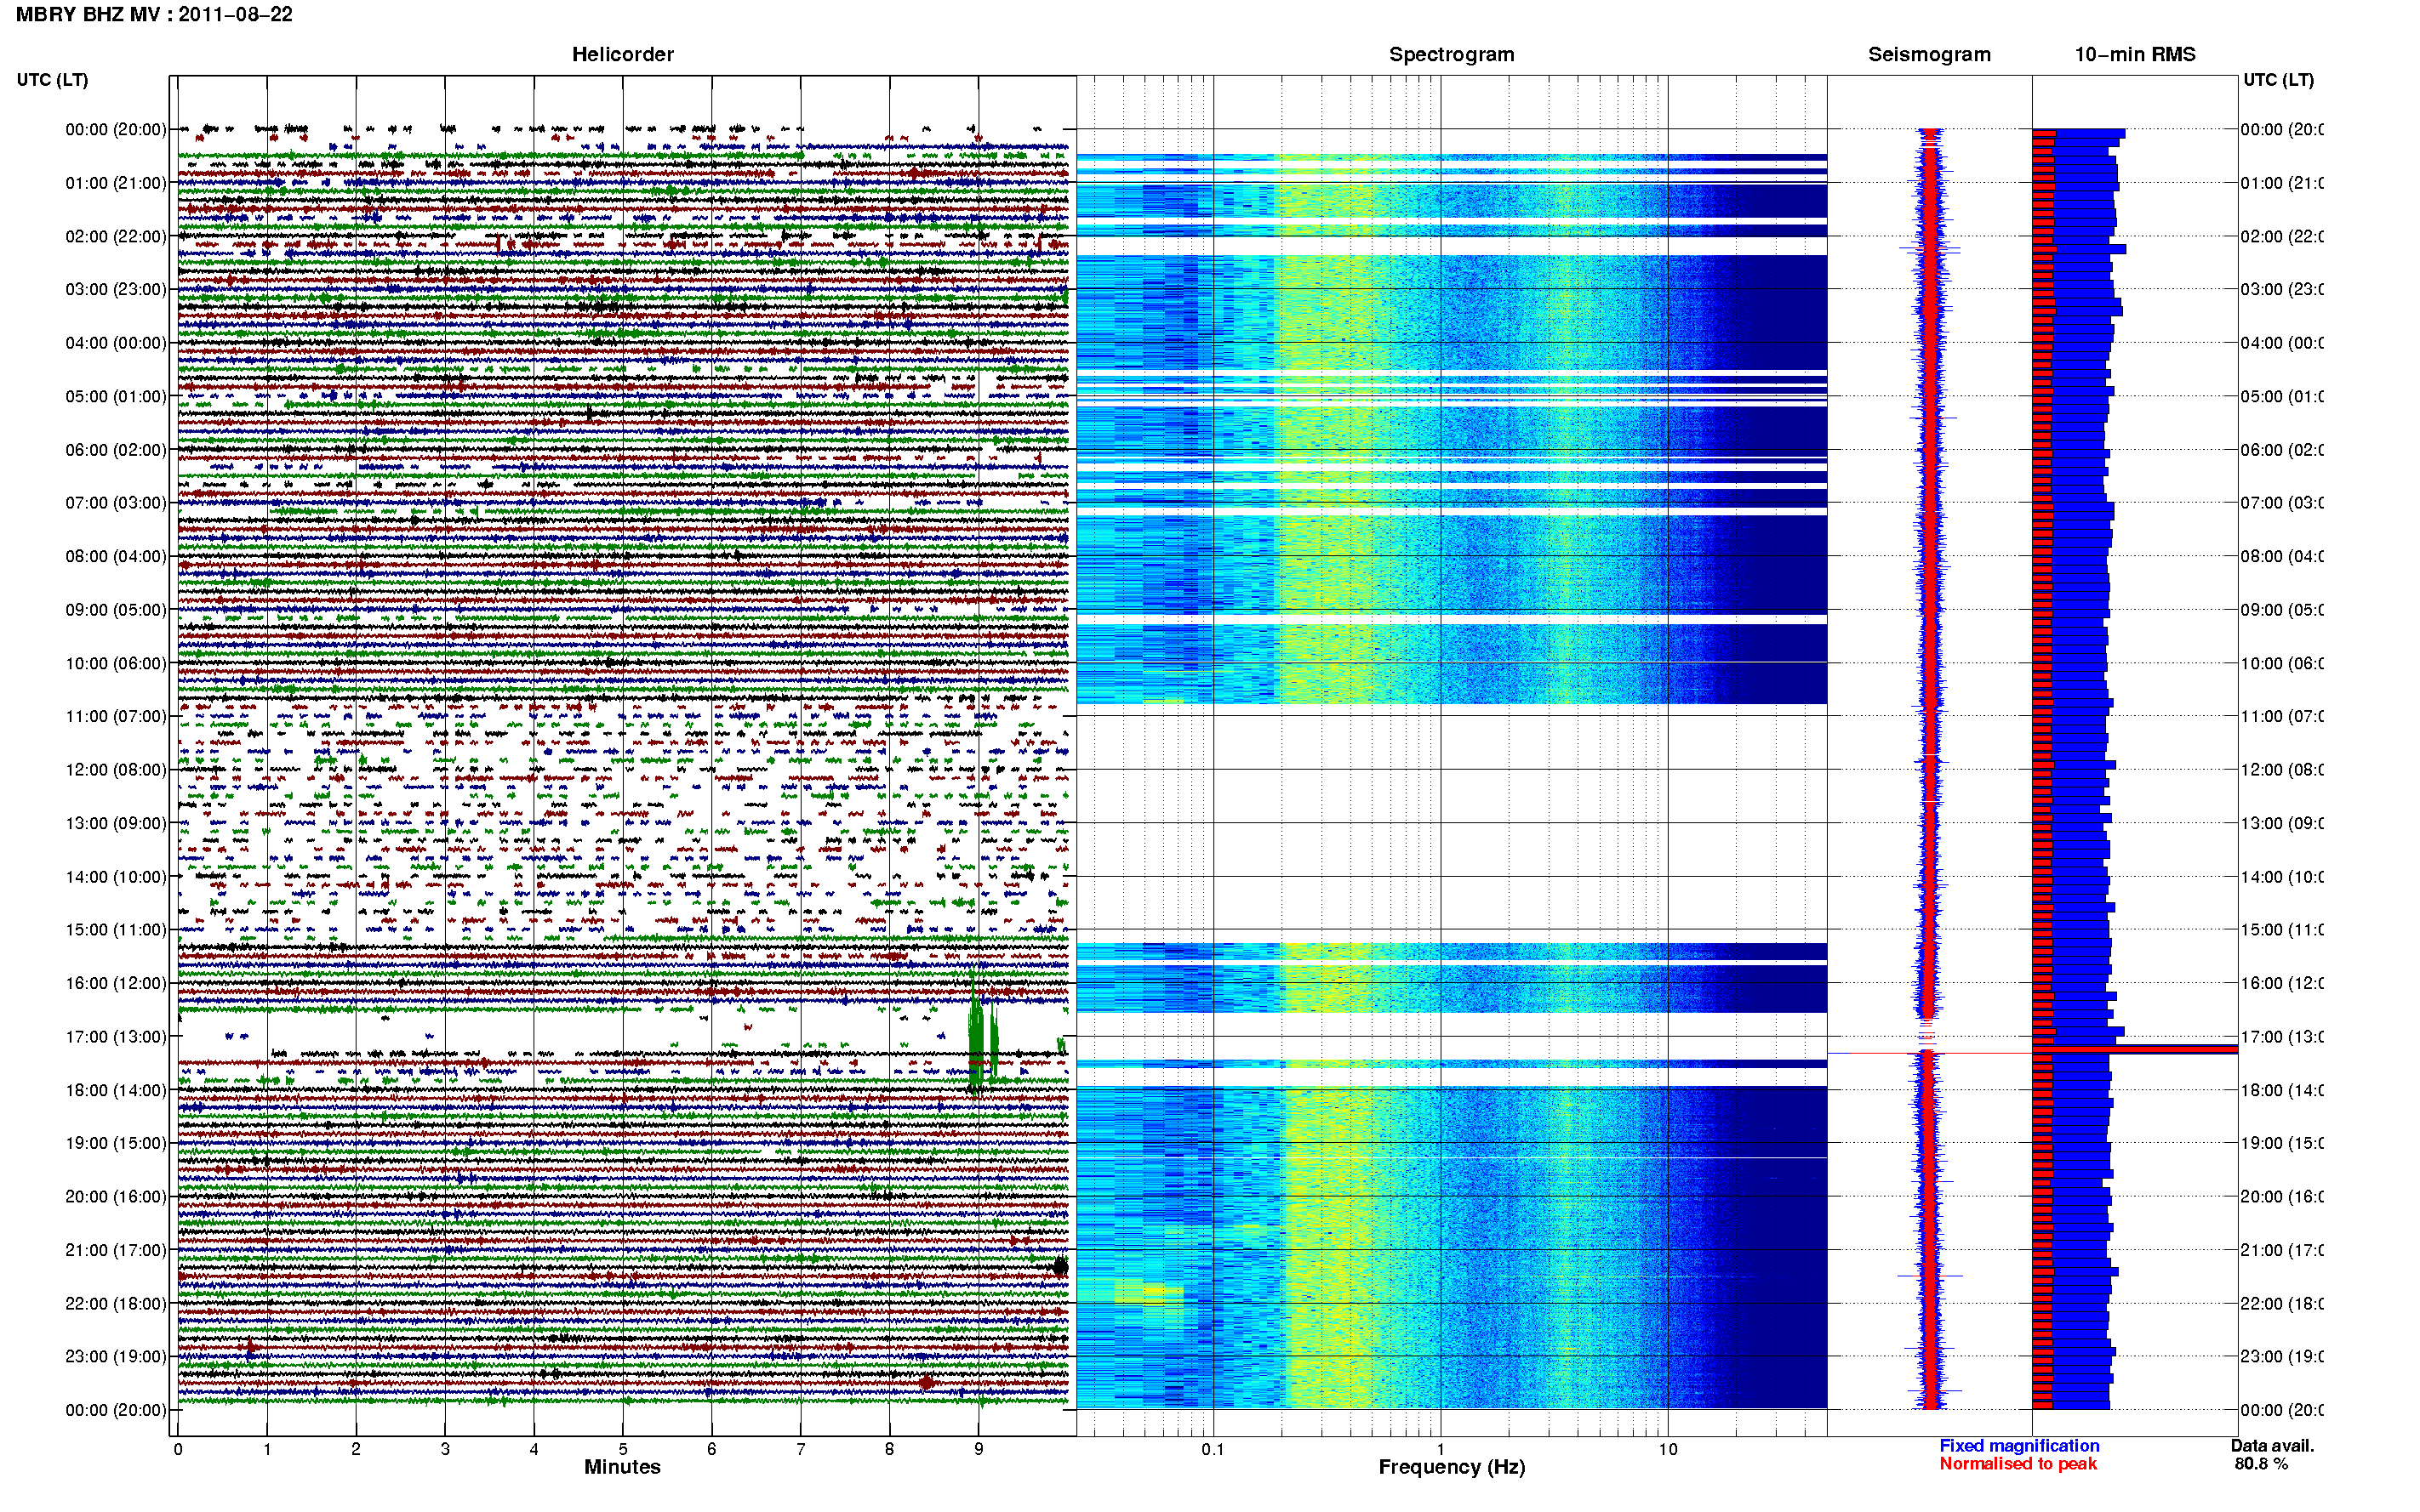
Task: Click the "UTC (LT)" label beside the Helicorder
Action: (52, 80)
